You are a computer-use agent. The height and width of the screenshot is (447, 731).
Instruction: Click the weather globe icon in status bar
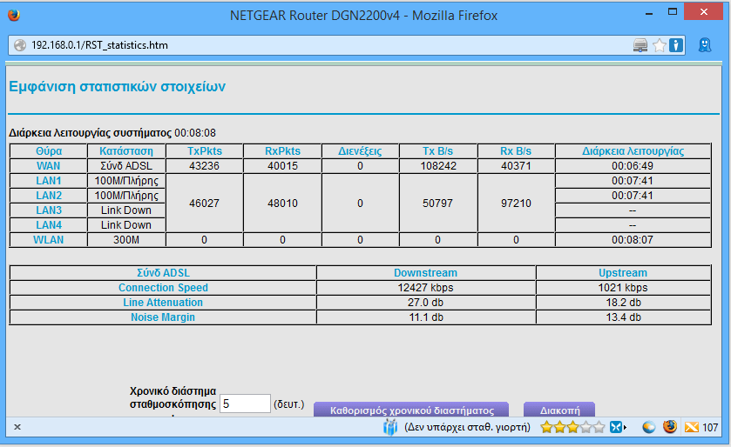(648, 427)
